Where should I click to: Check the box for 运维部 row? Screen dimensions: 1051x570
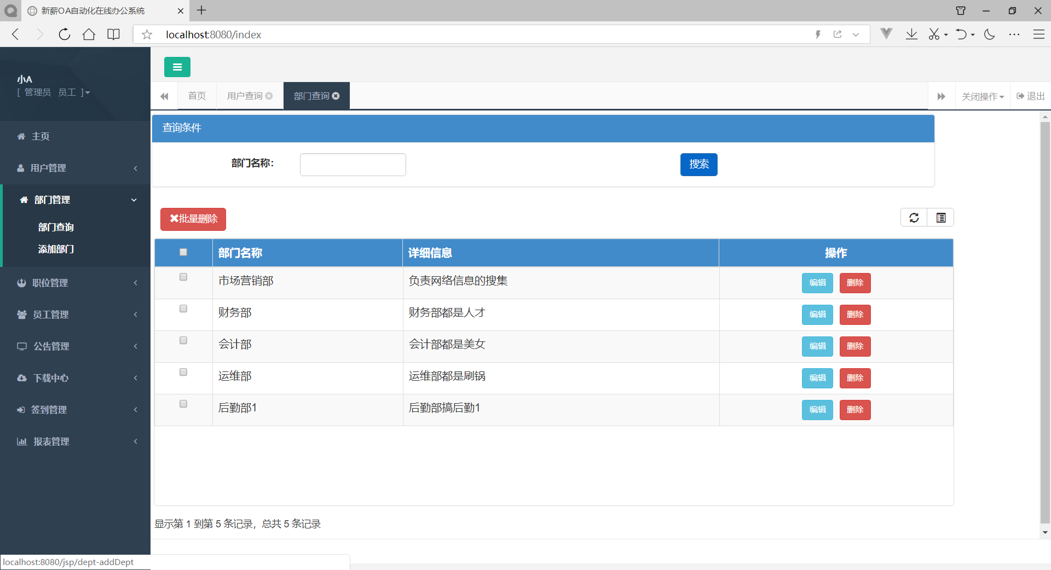click(183, 372)
